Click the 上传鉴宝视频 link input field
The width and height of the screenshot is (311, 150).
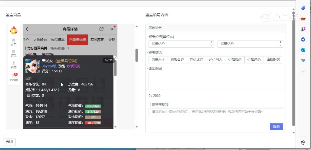pyautogui.click(x=216, y=112)
